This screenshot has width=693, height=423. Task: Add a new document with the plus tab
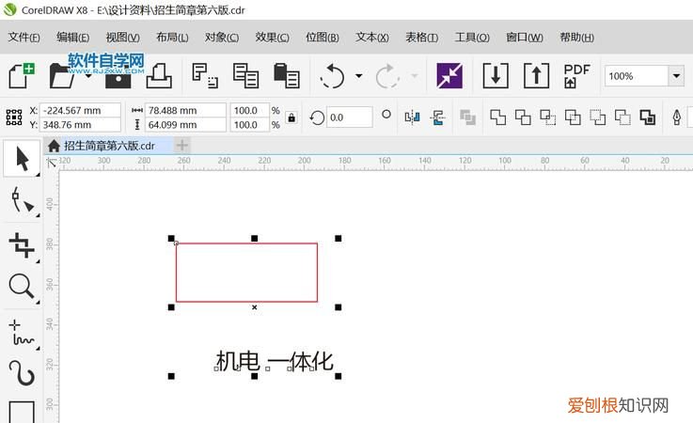pos(182,145)
